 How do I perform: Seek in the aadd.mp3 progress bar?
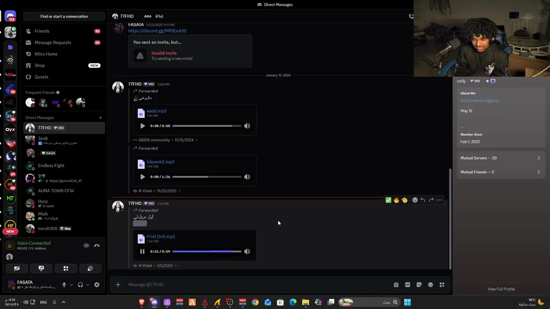point(207,126)
